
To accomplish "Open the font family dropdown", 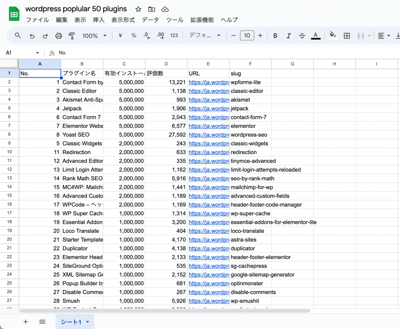I will click(205, 36).
